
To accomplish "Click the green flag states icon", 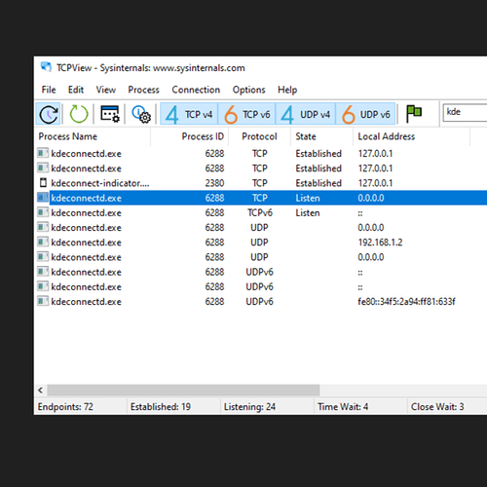I will [414, 114].
